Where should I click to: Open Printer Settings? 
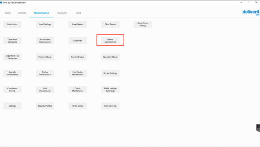click(x=45, y=57)
